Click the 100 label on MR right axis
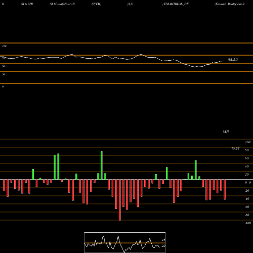253x253 pixels. coord(247,142)
